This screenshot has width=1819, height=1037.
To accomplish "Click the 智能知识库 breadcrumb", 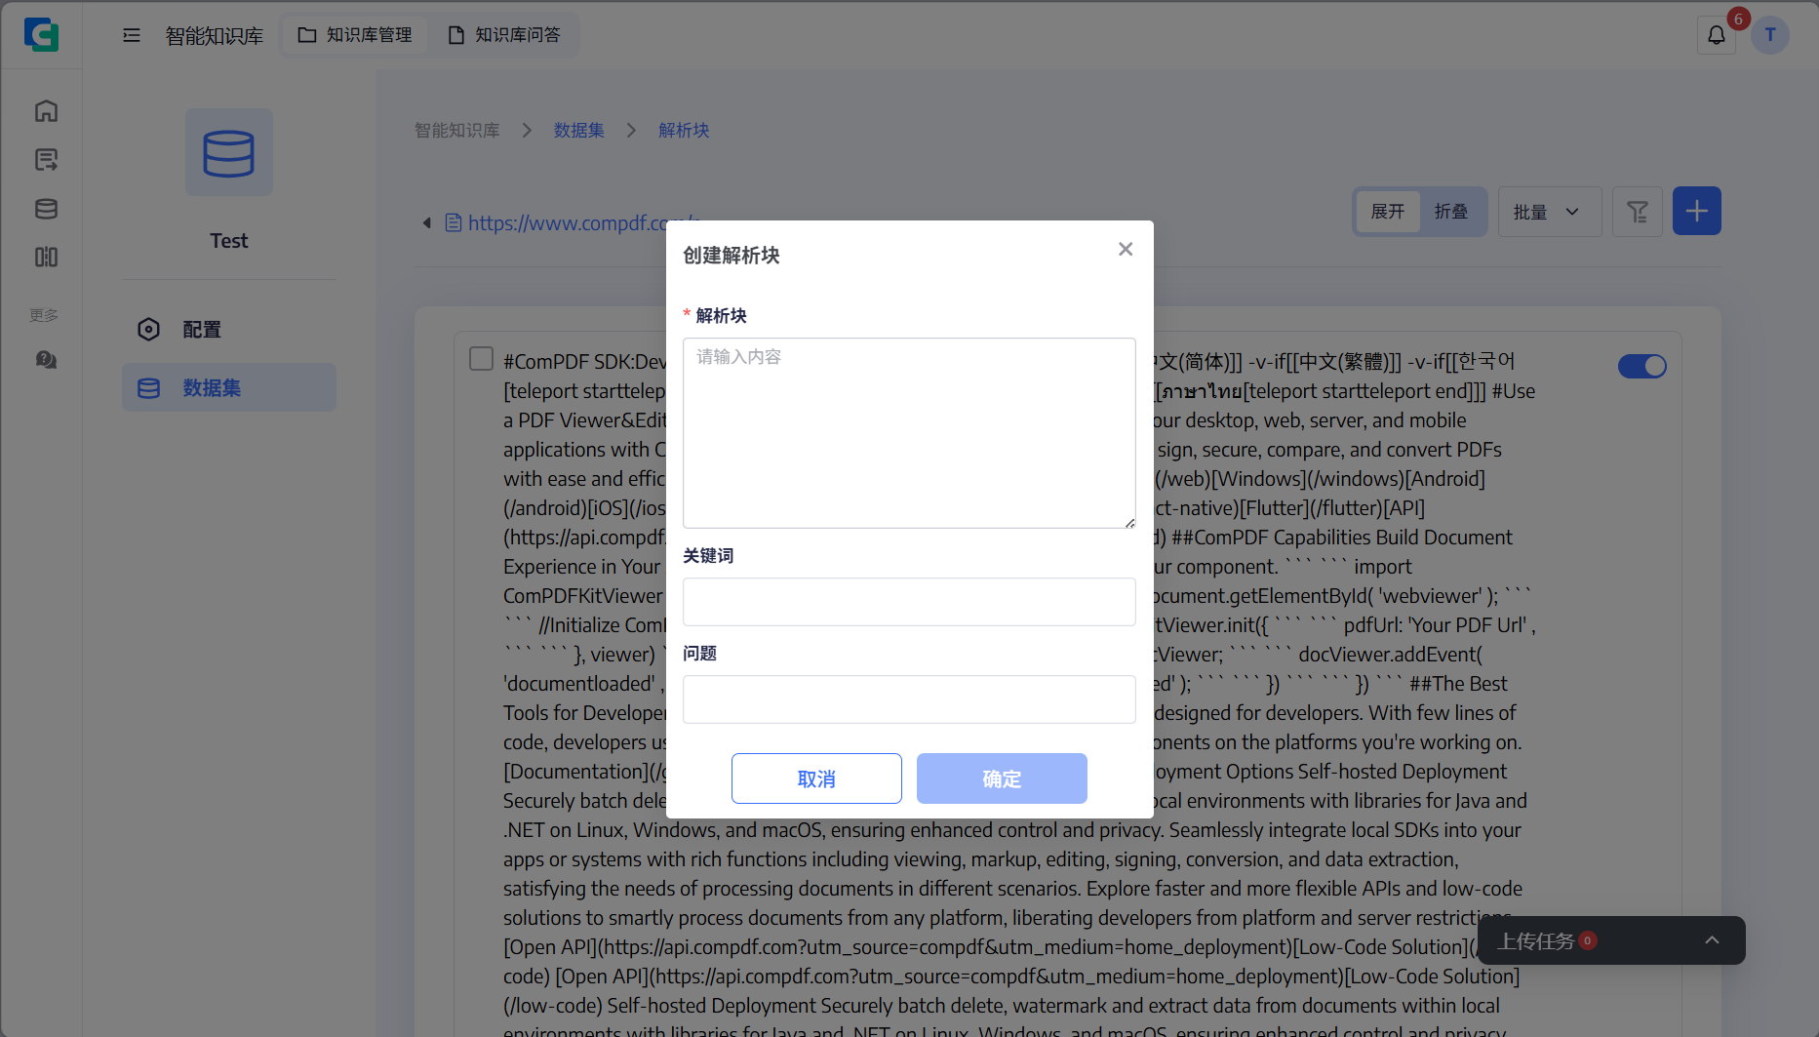I will [x=457, y=131].
